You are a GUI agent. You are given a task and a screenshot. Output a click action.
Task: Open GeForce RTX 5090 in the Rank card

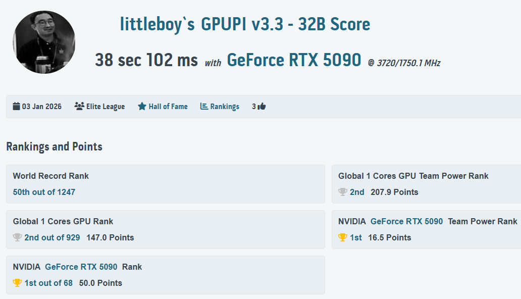(x=83, y=267)
